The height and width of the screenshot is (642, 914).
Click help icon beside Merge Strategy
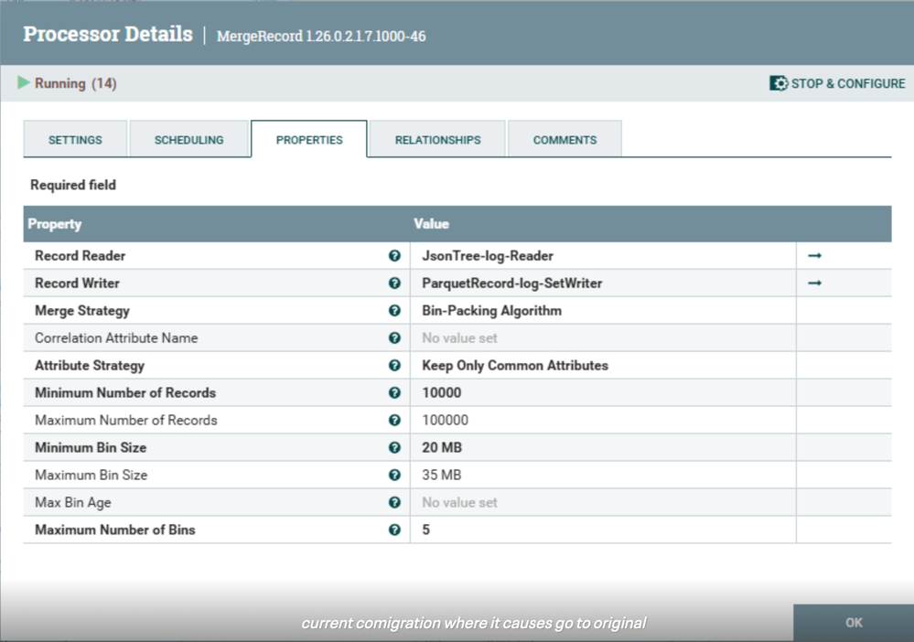394,311
